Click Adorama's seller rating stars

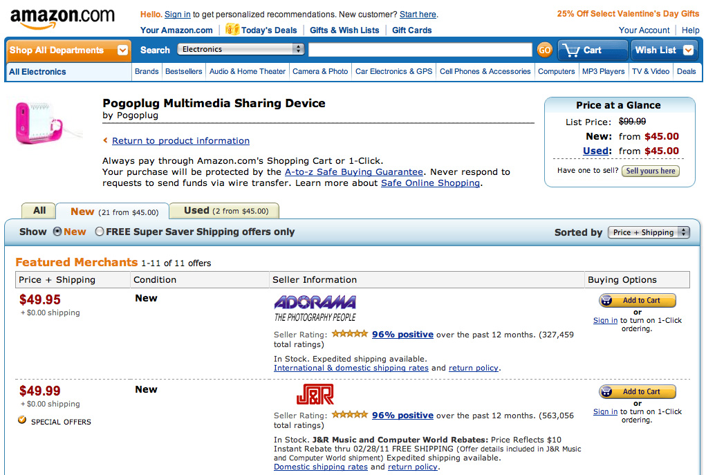pos(349,334)
